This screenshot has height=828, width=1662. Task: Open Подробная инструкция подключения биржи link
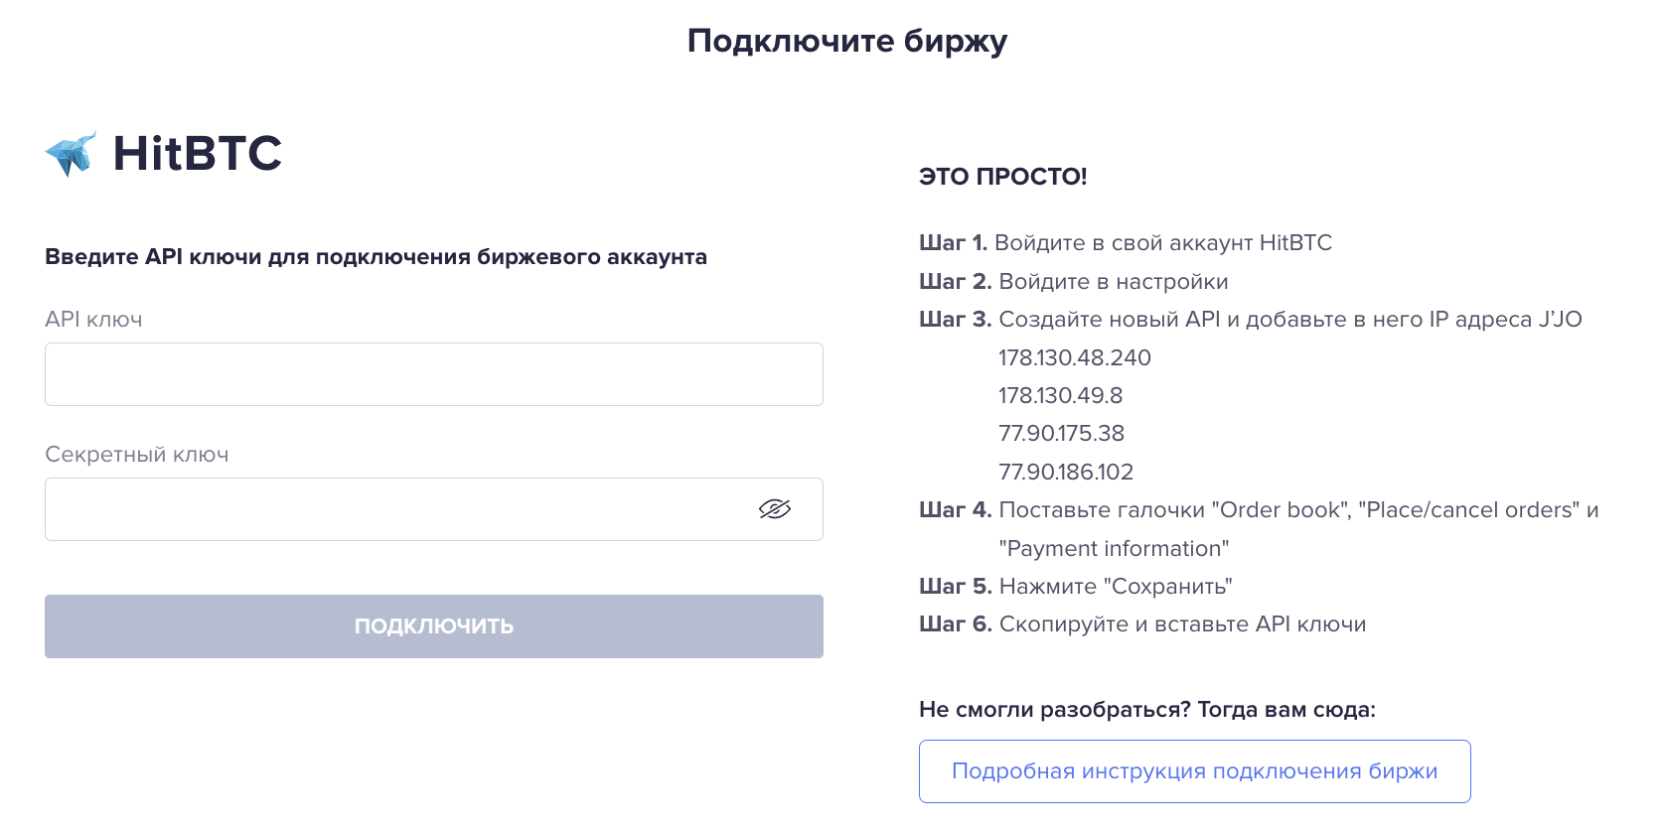click(1194, 771)
